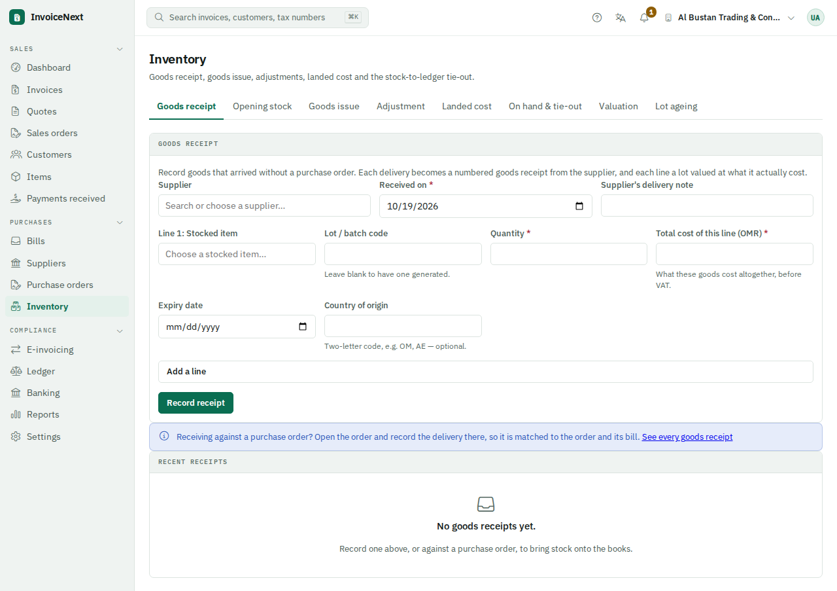The image size is (837, 591).
Task: Click the Inventory page heading
Action: coord(178,59)
